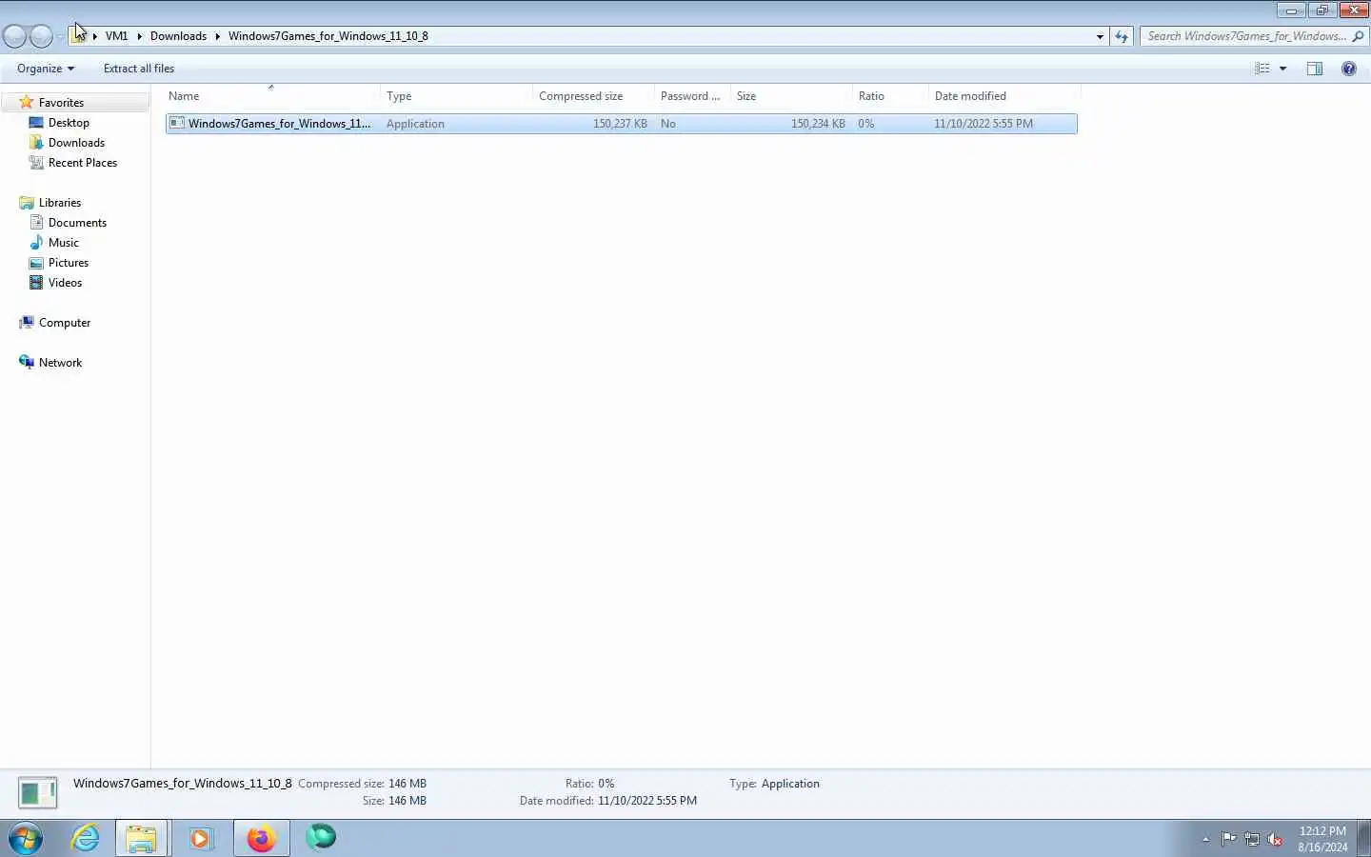This screenshot has width=1371, height=857.
Task: Focus the Search Windows7Games field
Action: pos(1253,36)
